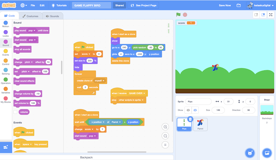The width and height of the screenshot is (276, 160).
Task: Open the kelaskudigital account menu
Action: tap(260, 5)
